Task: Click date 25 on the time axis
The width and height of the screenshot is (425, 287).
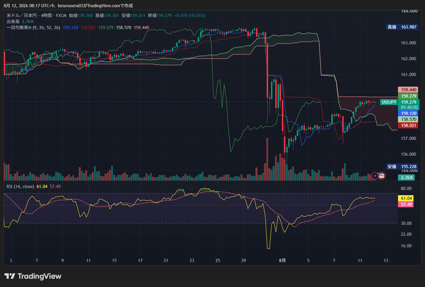Action: tap(217, 260)
